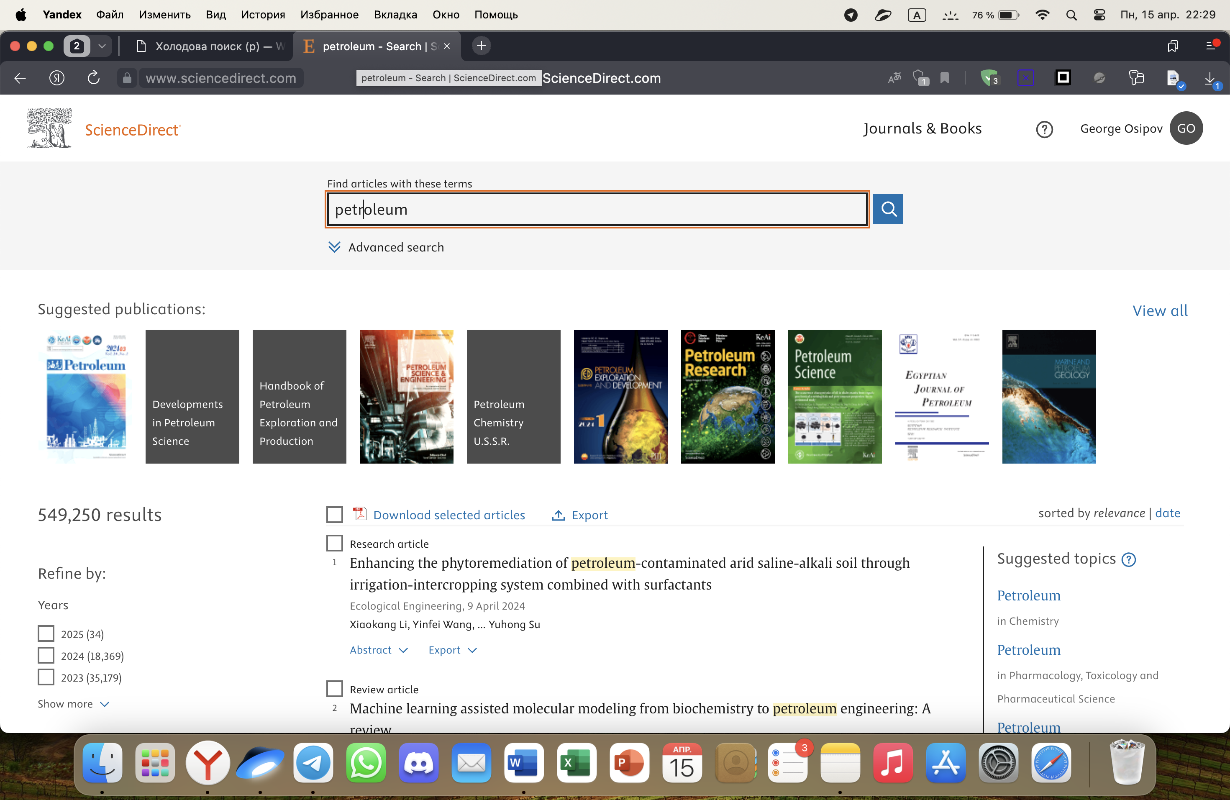Open Marine and Petroleum Geology cover
The image size is (1230, 800).
(1048, 396)
